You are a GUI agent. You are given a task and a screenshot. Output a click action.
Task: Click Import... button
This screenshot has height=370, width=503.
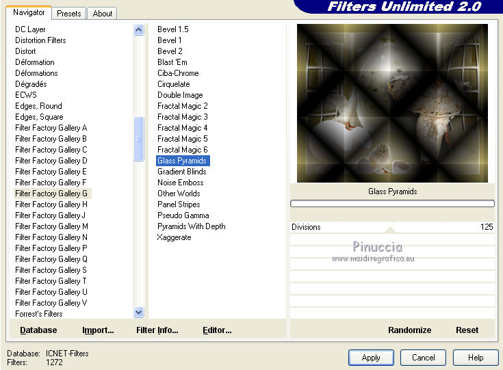(x=98, y=330)
